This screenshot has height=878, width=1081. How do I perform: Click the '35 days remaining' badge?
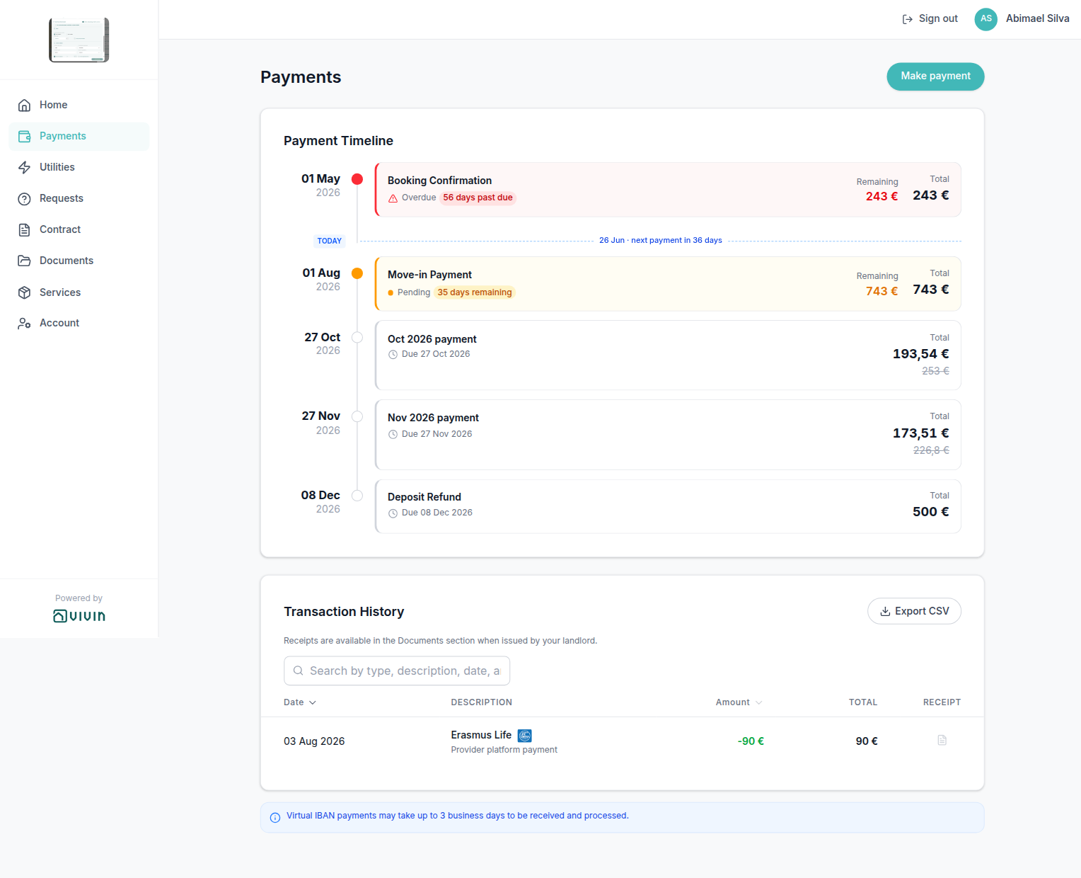tap(475, 293)
